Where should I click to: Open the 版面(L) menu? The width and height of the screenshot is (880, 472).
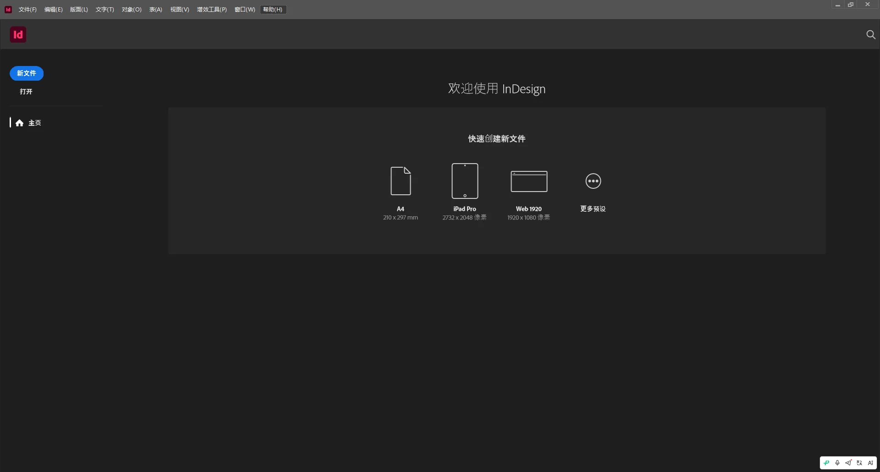click(79, 10)
